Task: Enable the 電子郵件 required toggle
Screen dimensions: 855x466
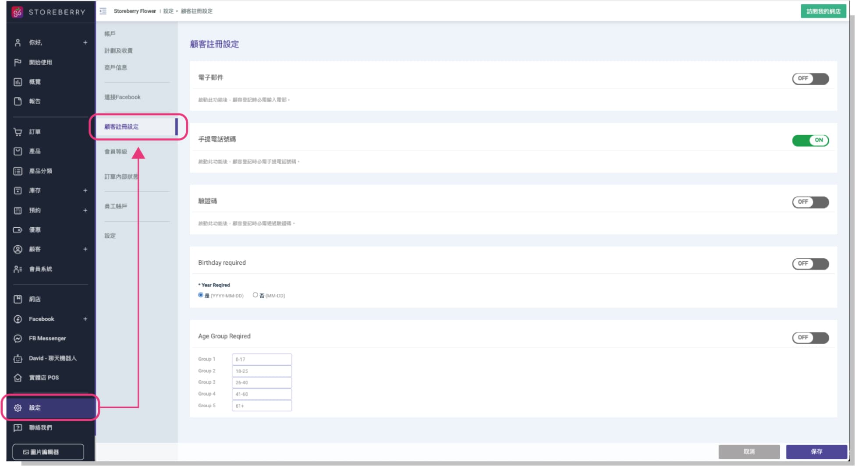Action: (x=810, y=78)
